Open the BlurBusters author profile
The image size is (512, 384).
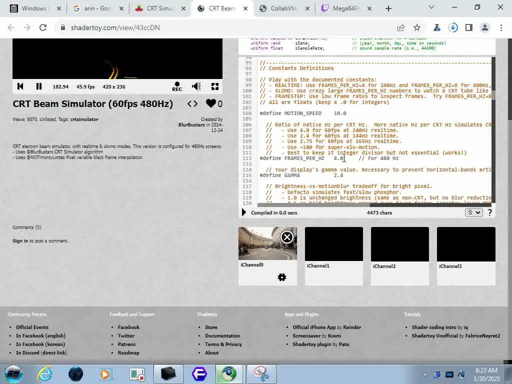[x=191, y=124]
